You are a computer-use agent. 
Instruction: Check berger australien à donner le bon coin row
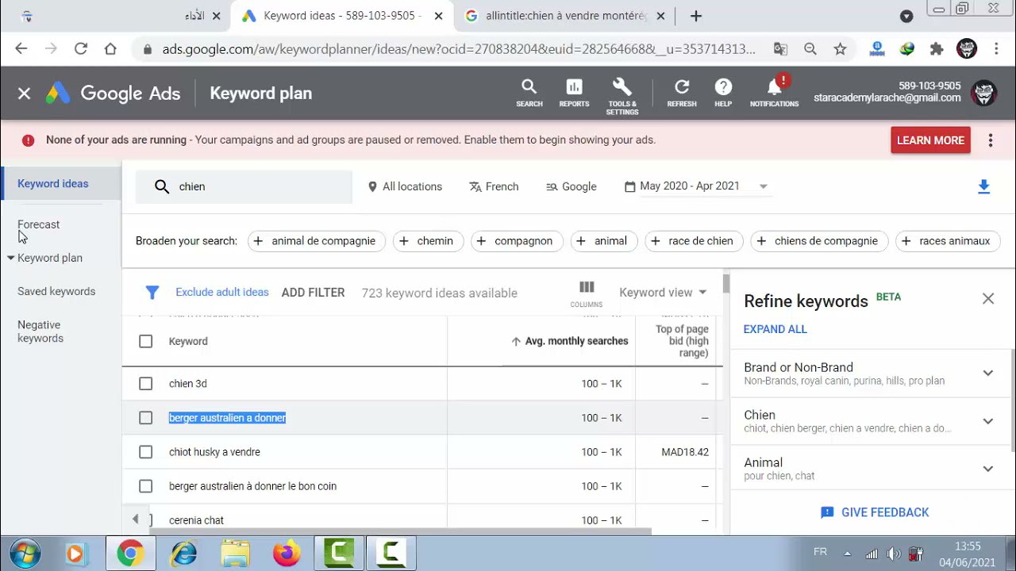coord(145,486)
